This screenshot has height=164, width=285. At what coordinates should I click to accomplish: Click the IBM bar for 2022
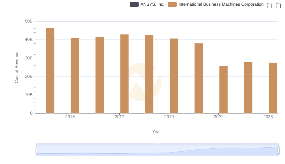tap(248, 88)
